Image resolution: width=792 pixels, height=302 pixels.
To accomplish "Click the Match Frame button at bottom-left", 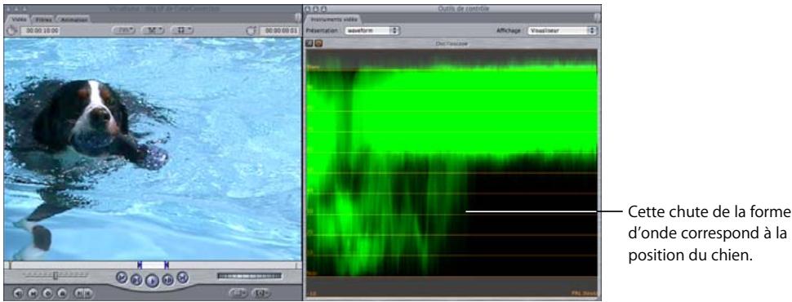I will click(17, 292).
